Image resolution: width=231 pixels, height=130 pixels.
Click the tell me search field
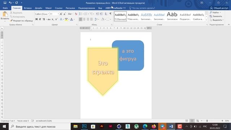tap(142, 8)
